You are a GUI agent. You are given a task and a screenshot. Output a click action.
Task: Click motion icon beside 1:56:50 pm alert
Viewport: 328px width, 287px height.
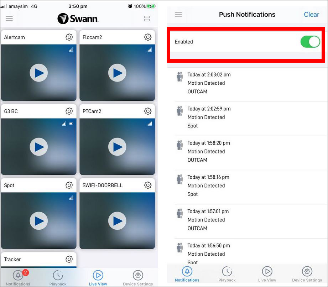click(x=179, y=247)
